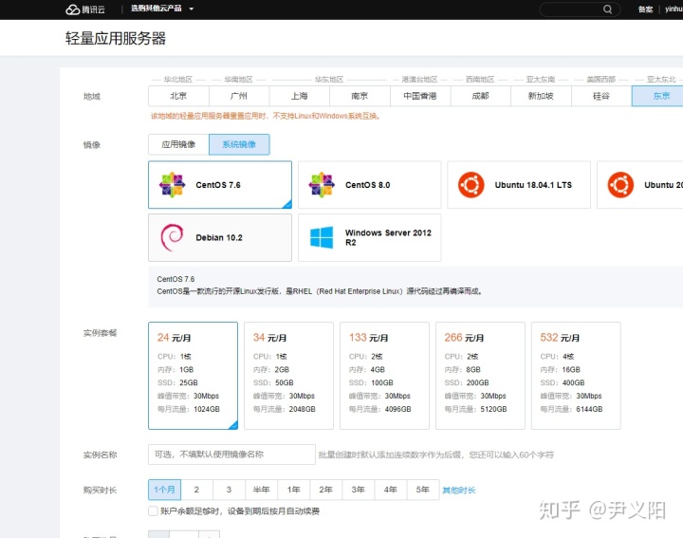Set purchase duration to 2年
This screenshot has height=538, width=683.
coord(325,490)
